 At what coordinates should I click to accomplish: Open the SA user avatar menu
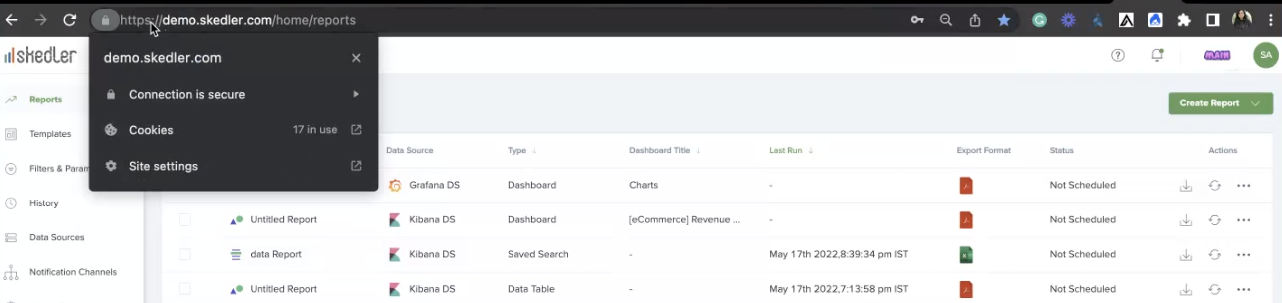[1266, 55]
